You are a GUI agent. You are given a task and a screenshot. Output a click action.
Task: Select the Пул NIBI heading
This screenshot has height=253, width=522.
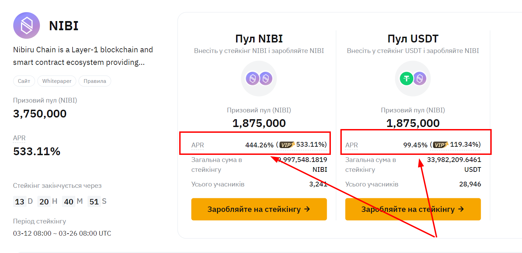click(x=259, y=39)
